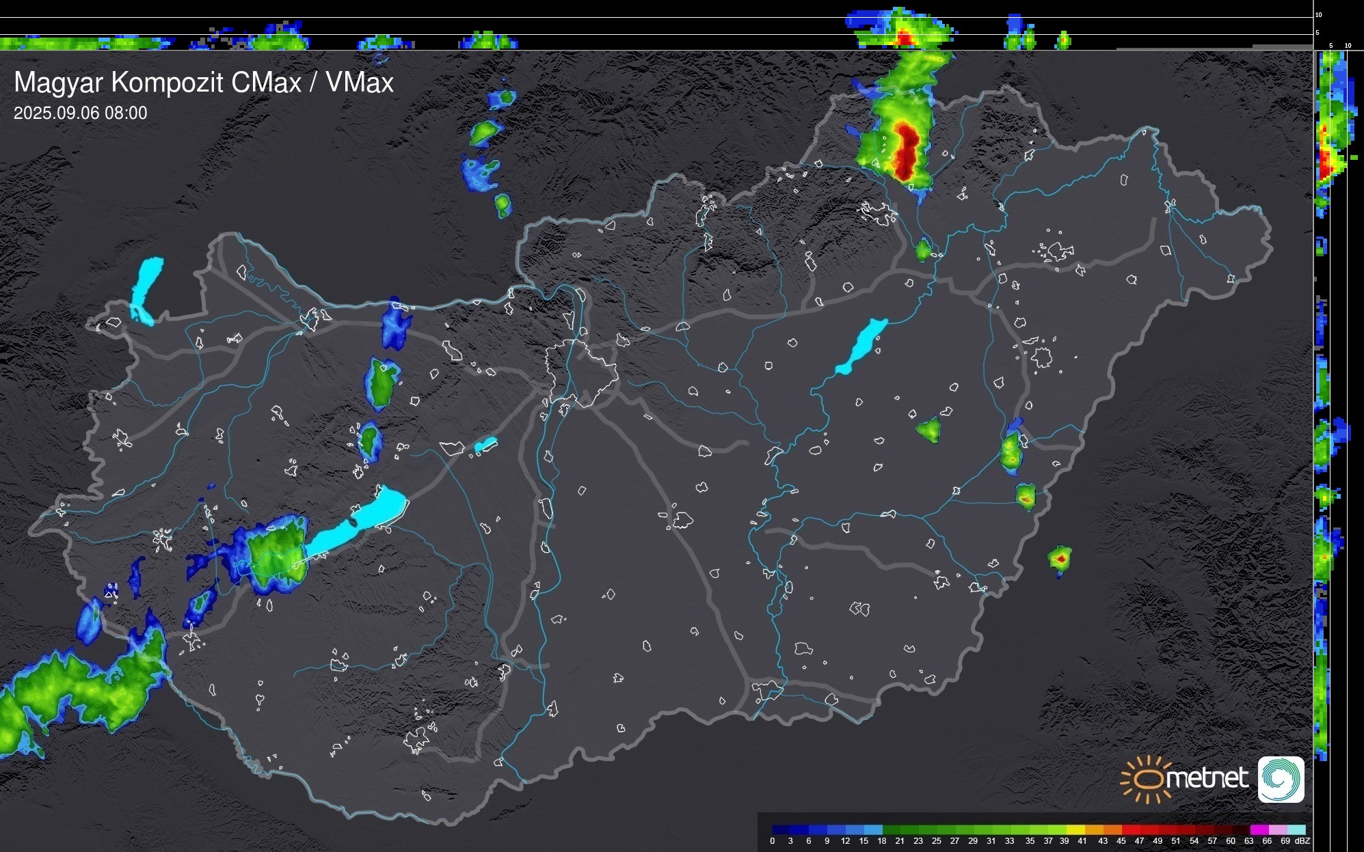Click the red echo in top vertical cross-section

905,39
